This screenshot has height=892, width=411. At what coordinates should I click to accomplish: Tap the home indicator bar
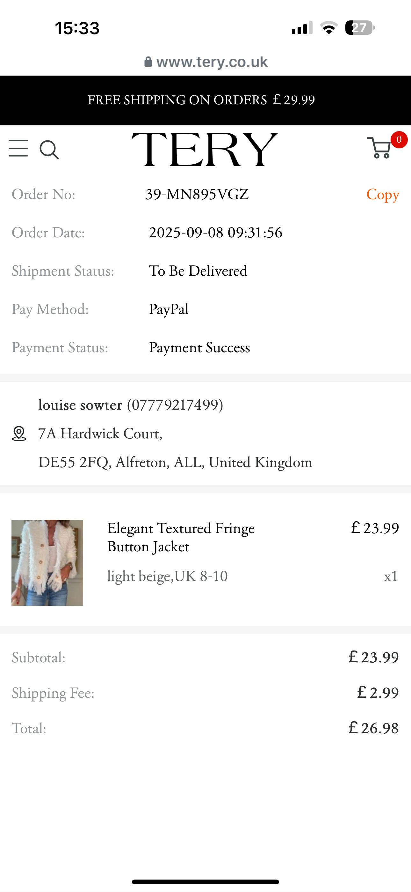(205, 881)
